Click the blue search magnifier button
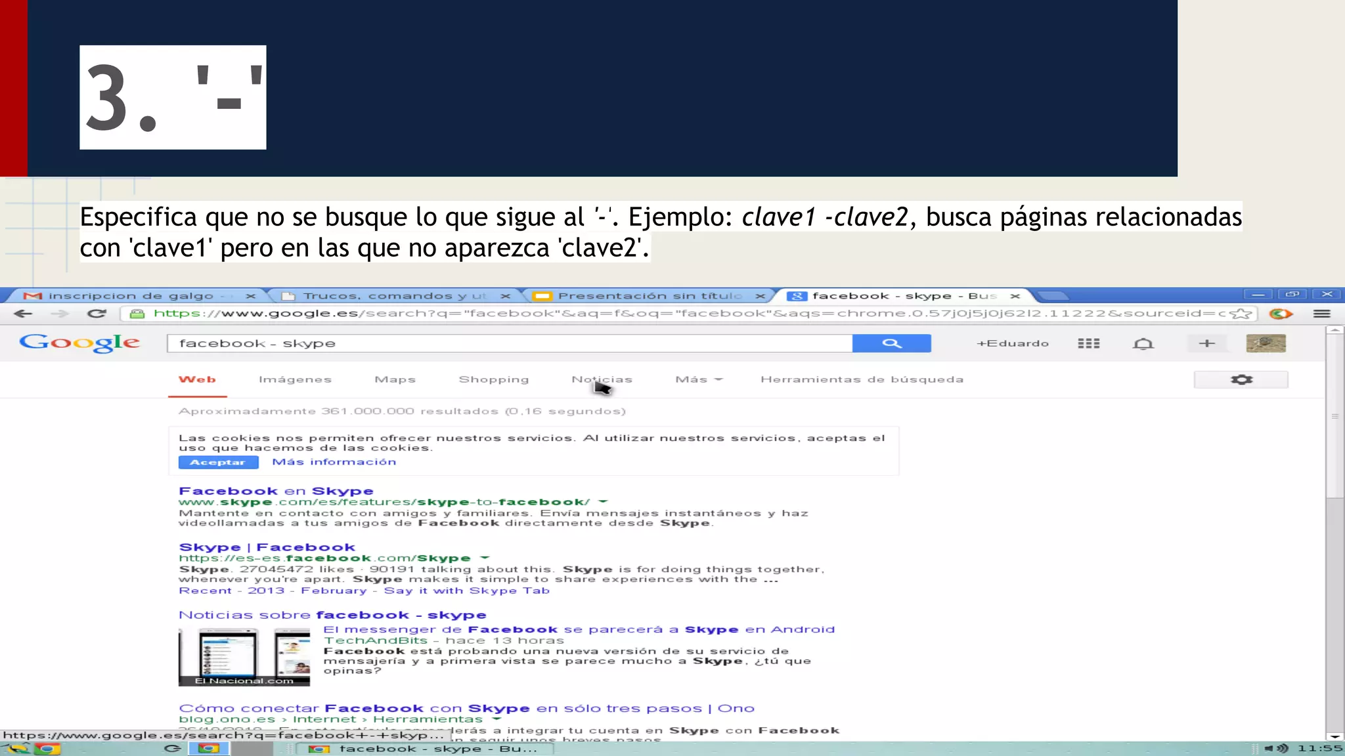The width and height of the screenshot is (1345, 756). point(891,343)
